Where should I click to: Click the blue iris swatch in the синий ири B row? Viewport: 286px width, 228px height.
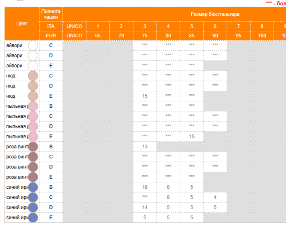click(33, 187)
